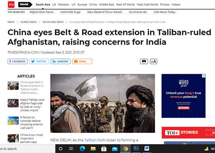Close the Word Monetize ad

click(204, 76)
